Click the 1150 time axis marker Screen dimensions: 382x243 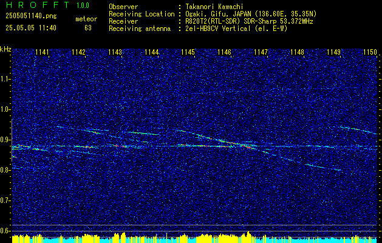[x=370, y=52]
